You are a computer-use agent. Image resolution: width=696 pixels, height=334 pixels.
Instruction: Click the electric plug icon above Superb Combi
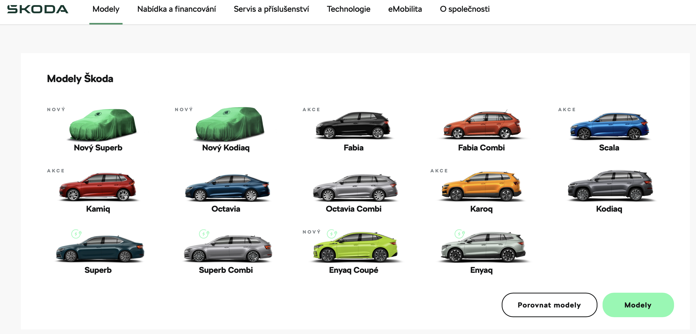pyautogui.click(x=204, y=234)
